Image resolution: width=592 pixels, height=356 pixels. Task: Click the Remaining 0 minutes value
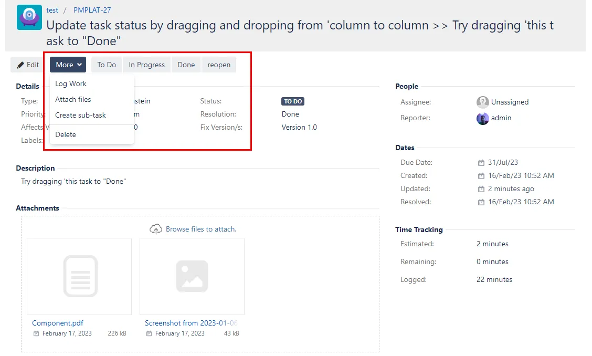[x=492, y=261]
